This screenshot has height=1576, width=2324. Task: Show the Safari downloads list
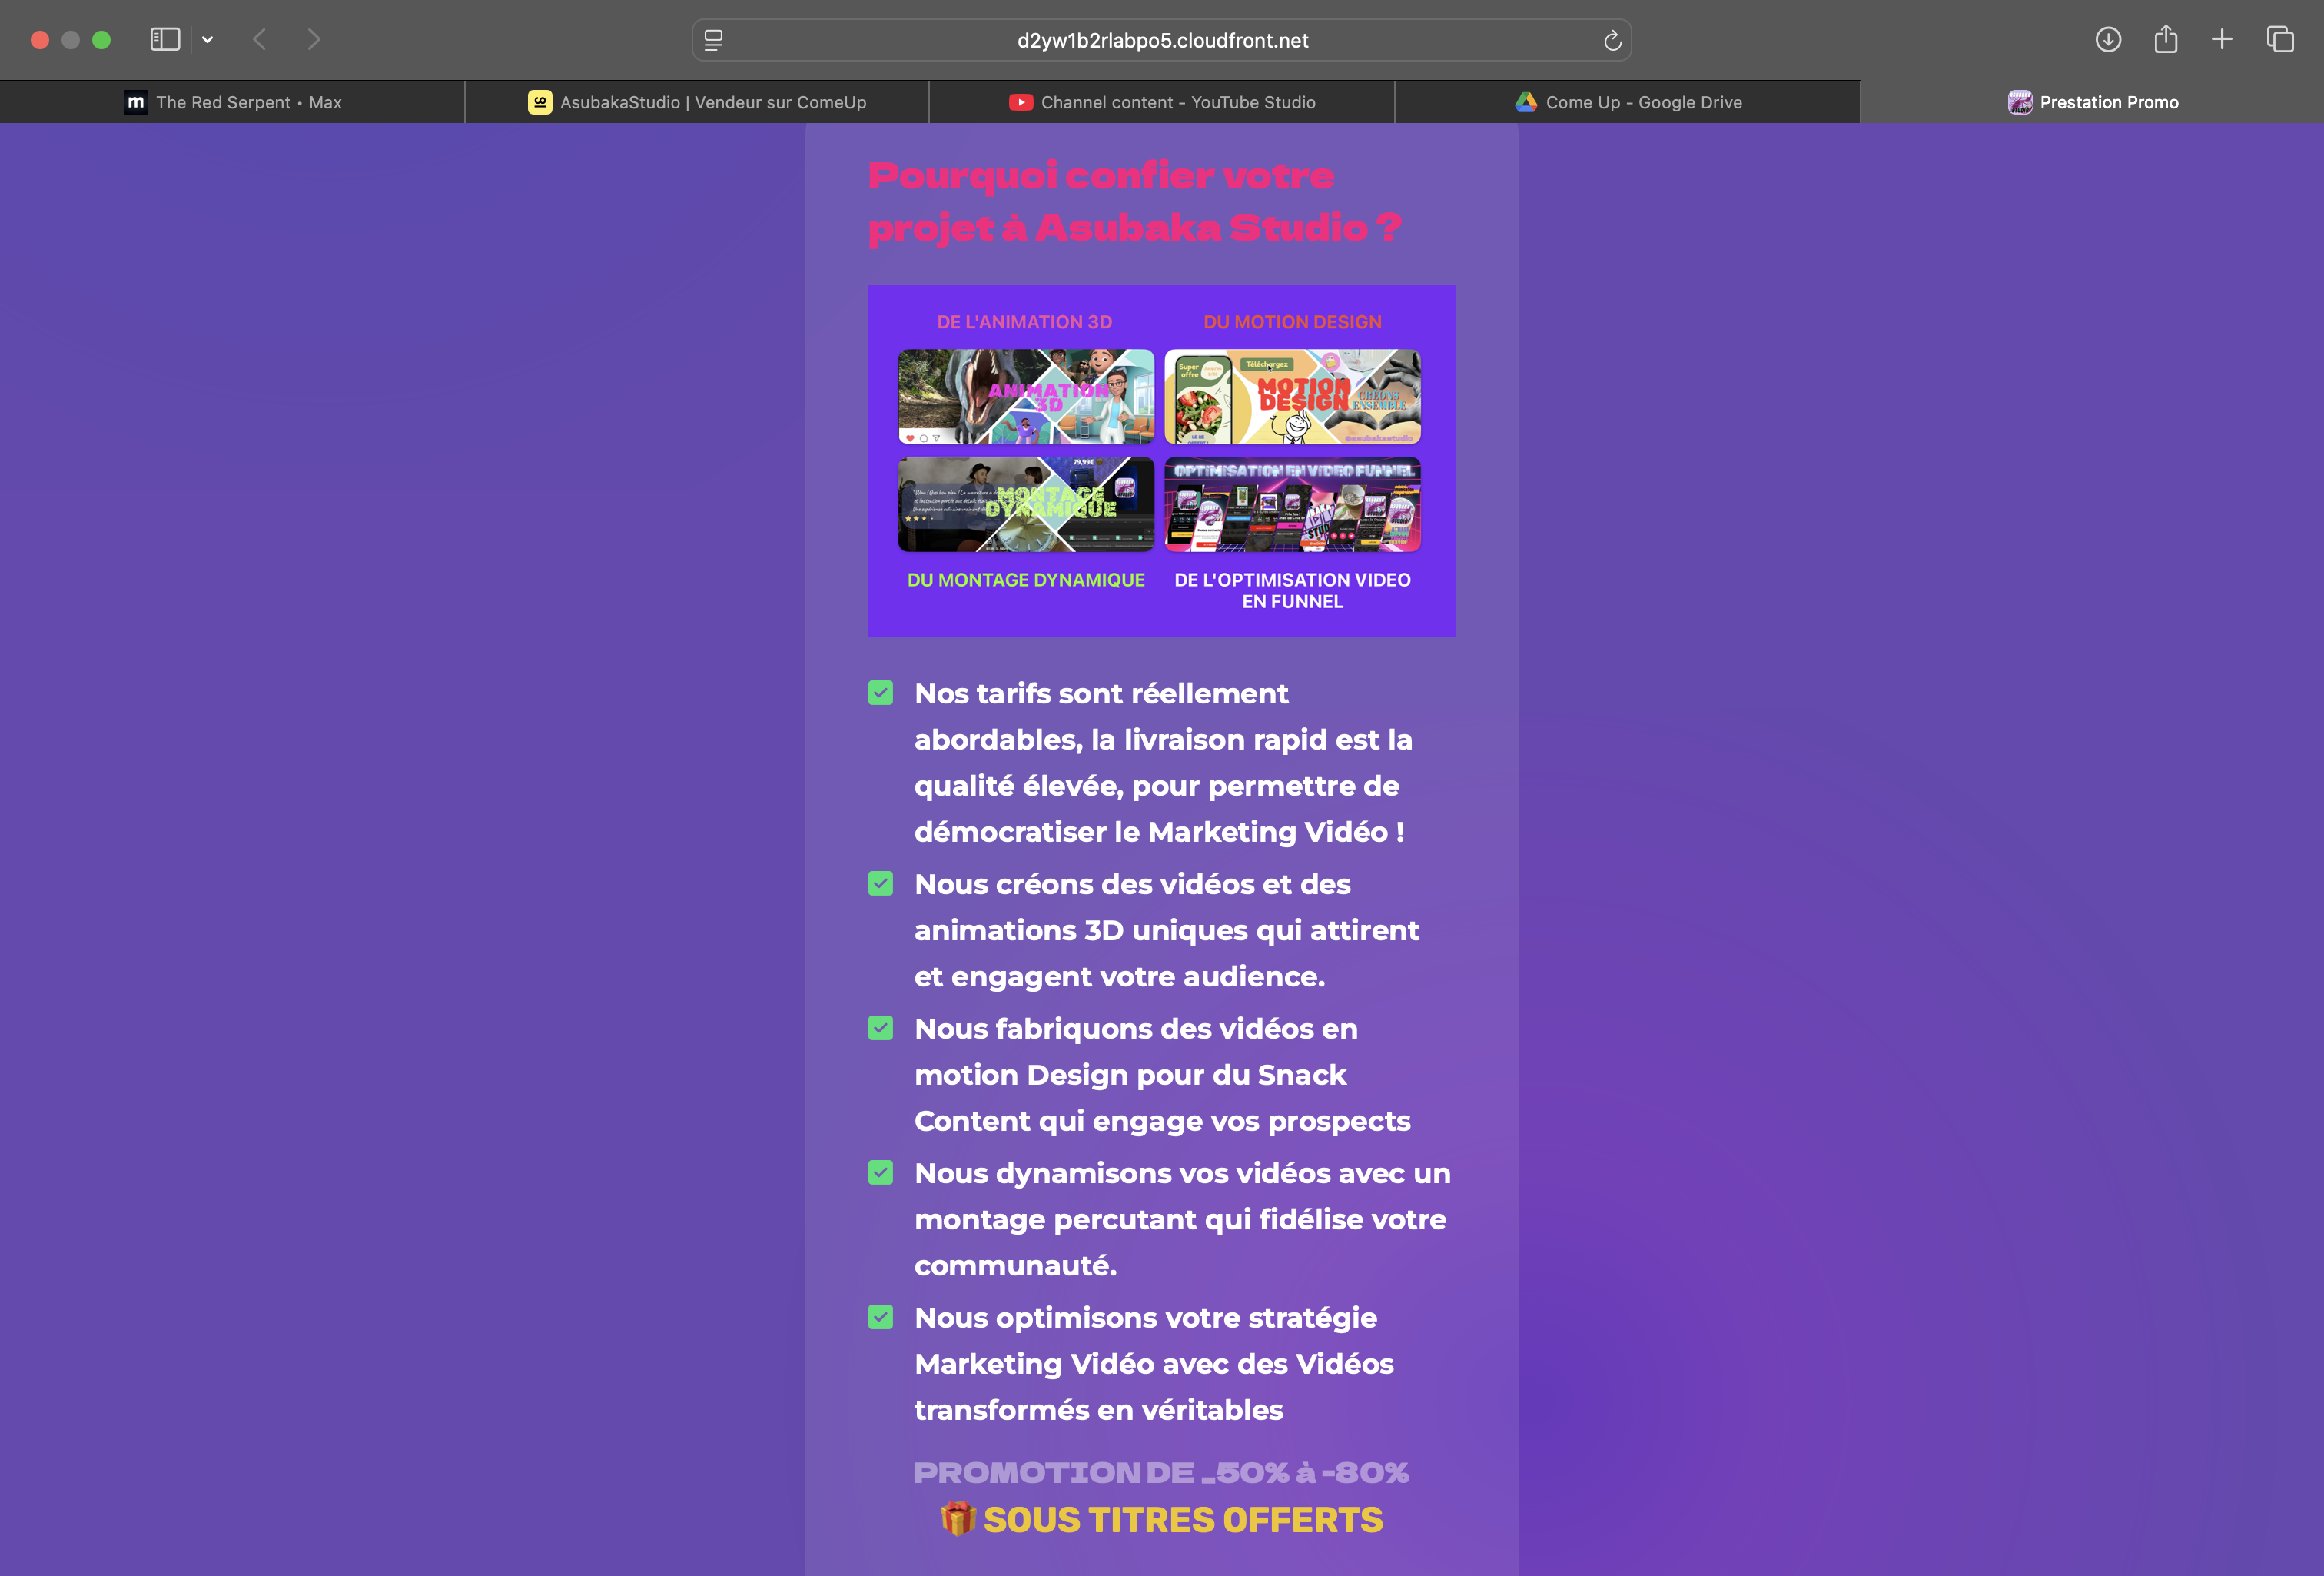[2108, 40]
